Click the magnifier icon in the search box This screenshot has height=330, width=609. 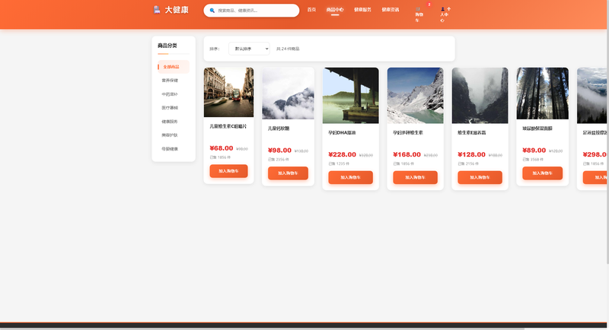[x=212, y=11]
